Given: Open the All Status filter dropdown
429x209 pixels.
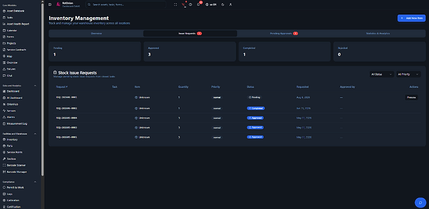Looking at the screenshot, I should [x=382, y=74].
